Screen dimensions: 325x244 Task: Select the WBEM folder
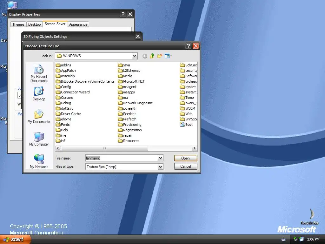pos(188,108)
